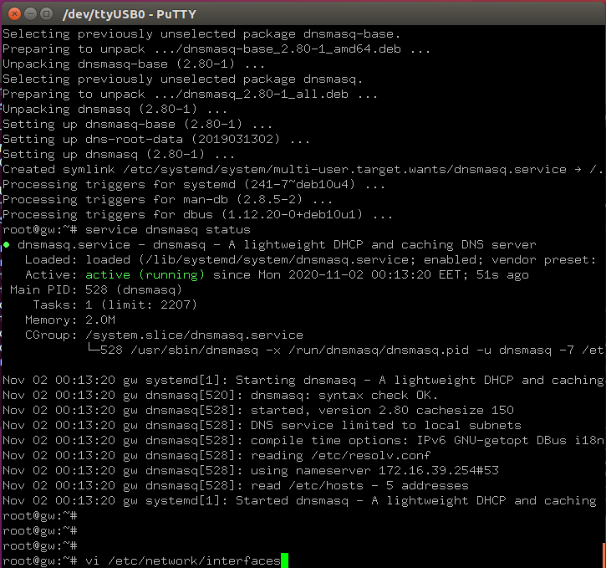Click the 'DNS service limited to local subnets' line

[262, 425]
